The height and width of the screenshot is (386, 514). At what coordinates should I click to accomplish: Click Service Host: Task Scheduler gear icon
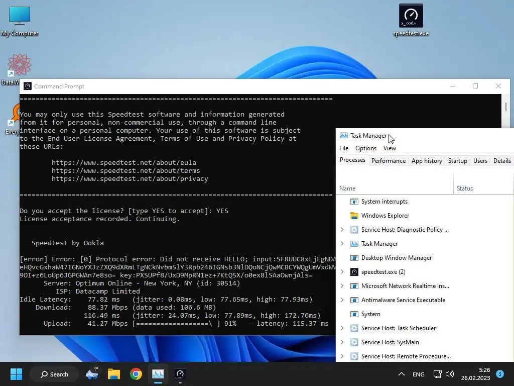click(x=354, y=328)
